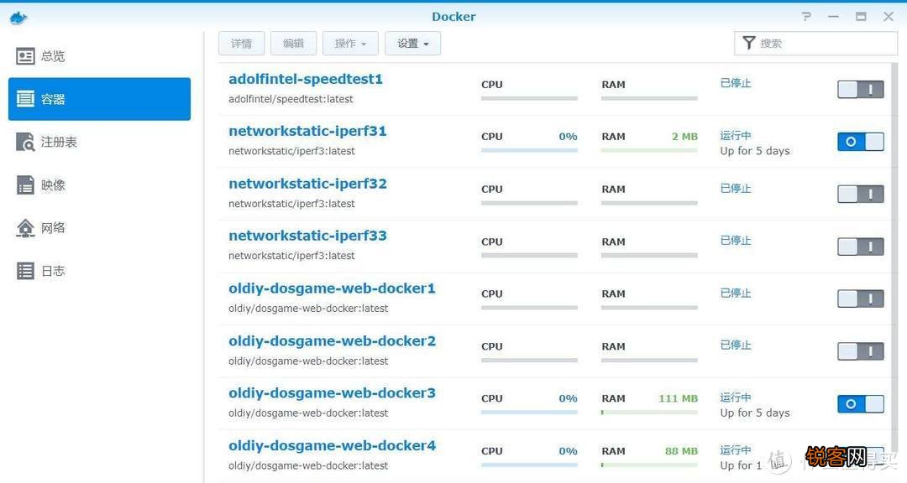Click 0% CPU value of dosgame-web-docker4
This screenshot has height=483, width=907.
point(568,451)
